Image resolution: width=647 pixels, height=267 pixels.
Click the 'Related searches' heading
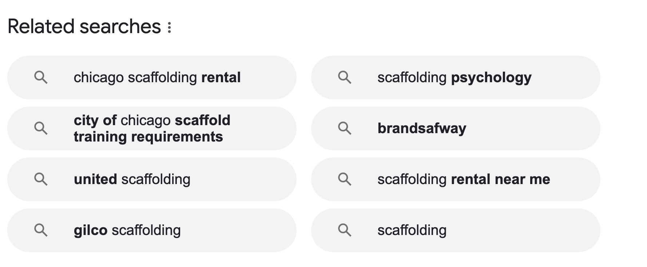(84, 27)
